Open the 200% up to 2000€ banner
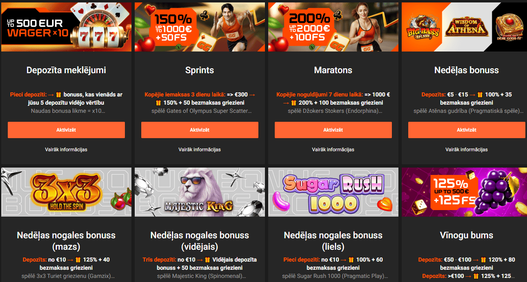The width and height of the screenshot is (527, 282). click(333, 27)
